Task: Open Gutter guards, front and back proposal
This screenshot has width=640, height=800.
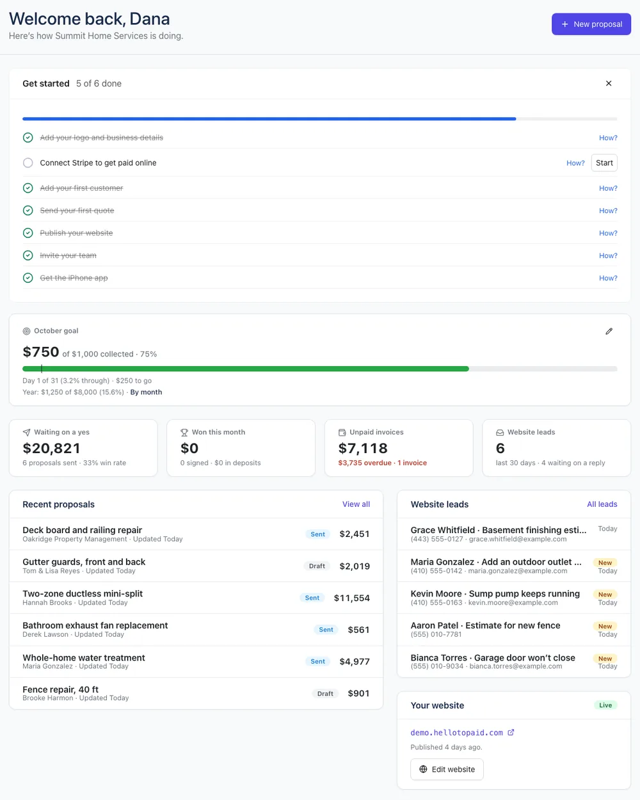Action: 196,566
